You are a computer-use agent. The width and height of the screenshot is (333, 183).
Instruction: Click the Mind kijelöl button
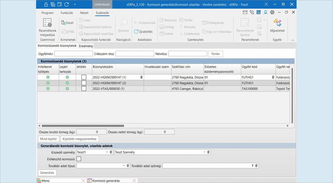pos(48,139)
